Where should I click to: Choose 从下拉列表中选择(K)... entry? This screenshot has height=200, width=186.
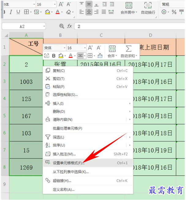pos(88,172)
